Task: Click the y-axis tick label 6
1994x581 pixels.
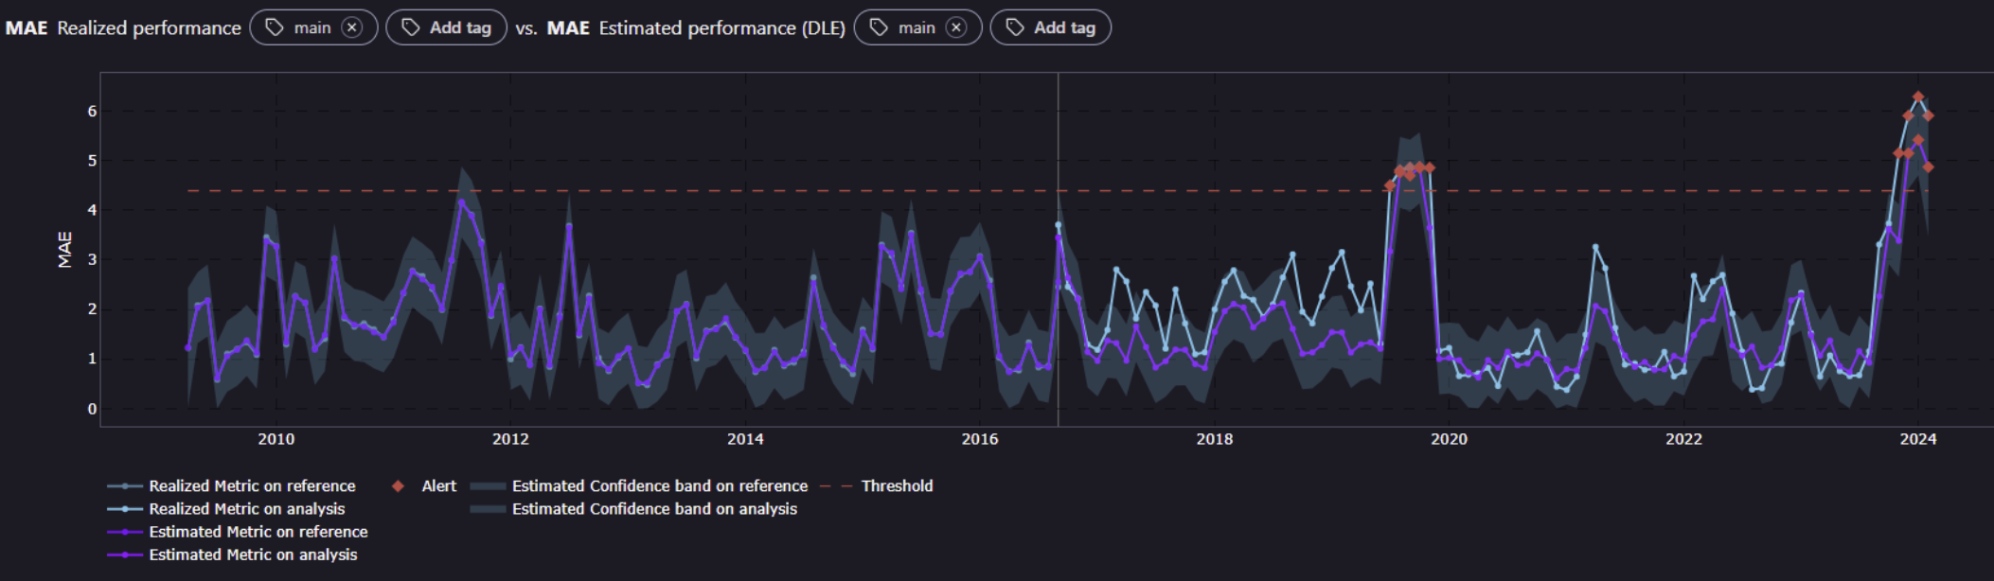Action: click(x=92, y=112)
